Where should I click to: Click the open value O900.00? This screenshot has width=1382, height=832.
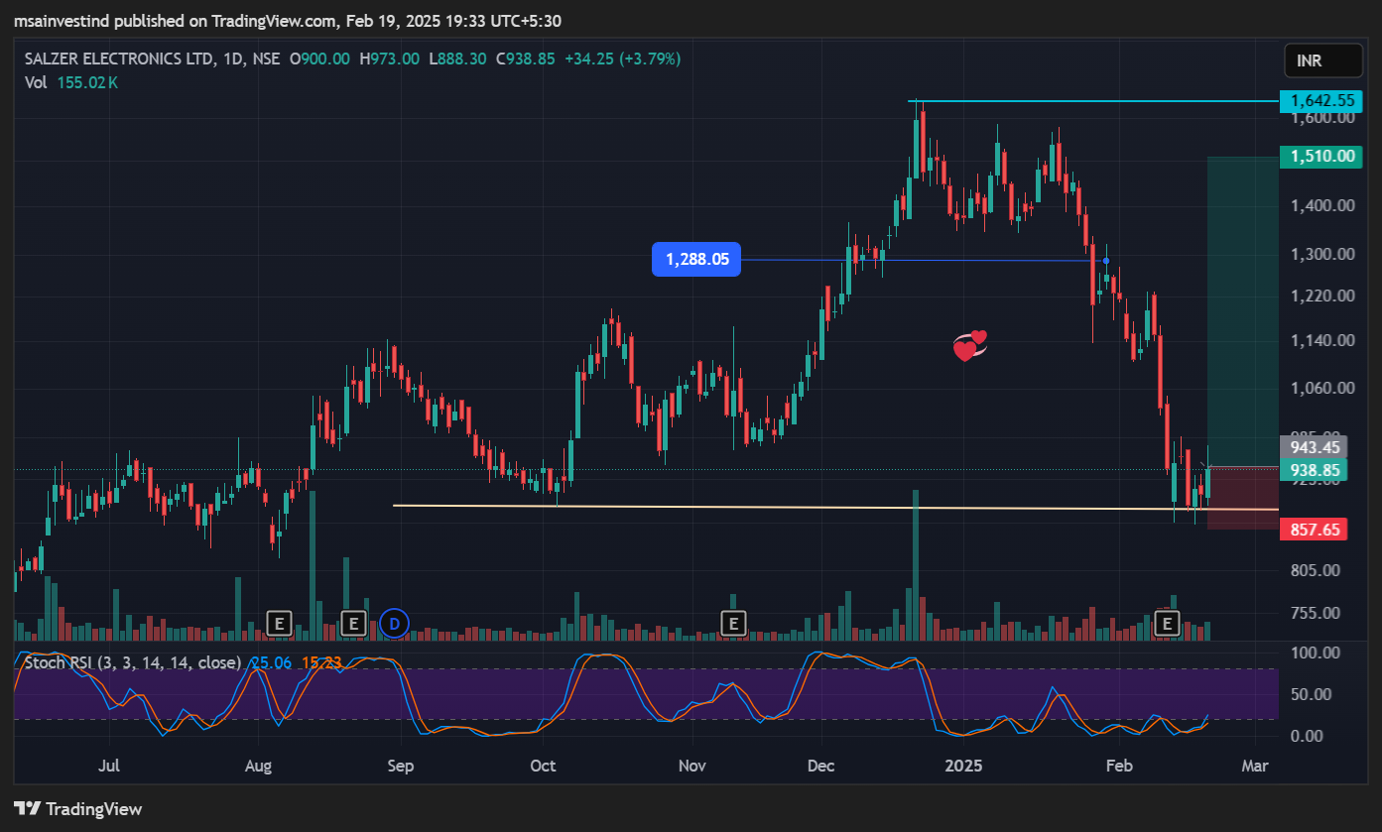[x=319, y=59]
